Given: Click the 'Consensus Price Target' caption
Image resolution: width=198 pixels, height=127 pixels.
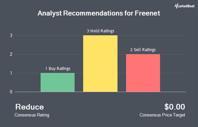Looking at the screenshot, I should tap(162, 115).
